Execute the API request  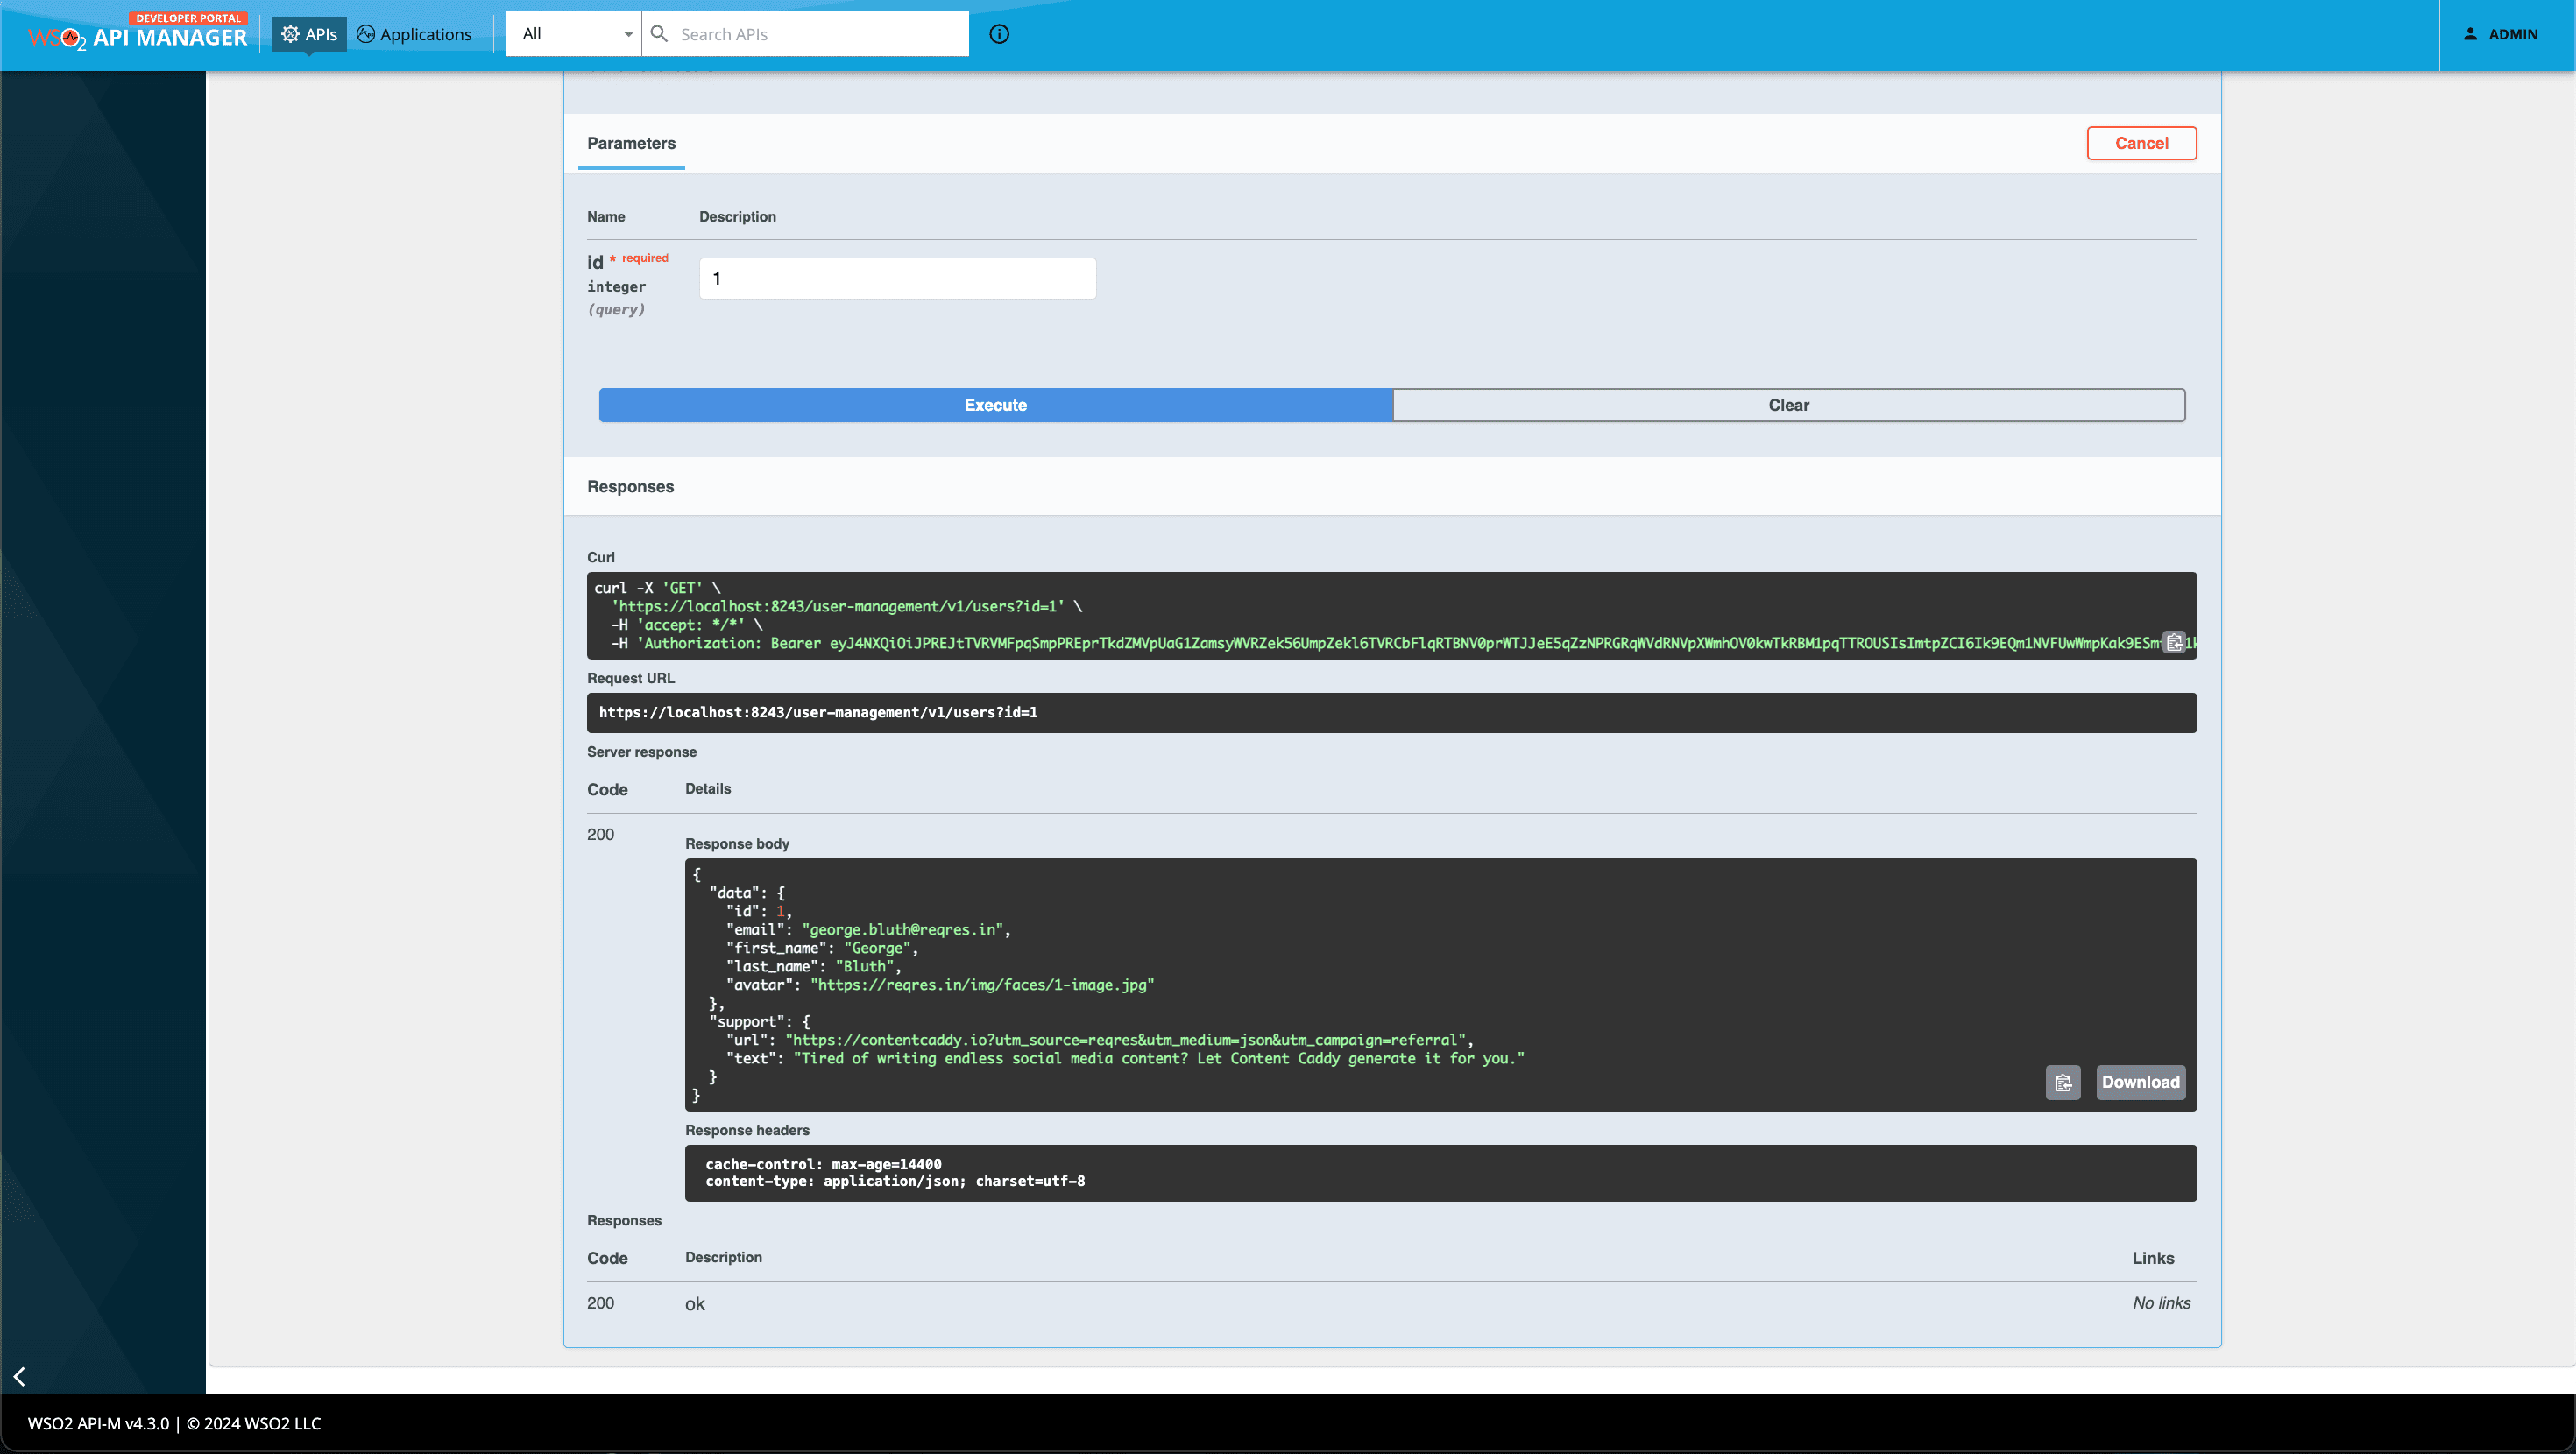click(x=994, y=405)
